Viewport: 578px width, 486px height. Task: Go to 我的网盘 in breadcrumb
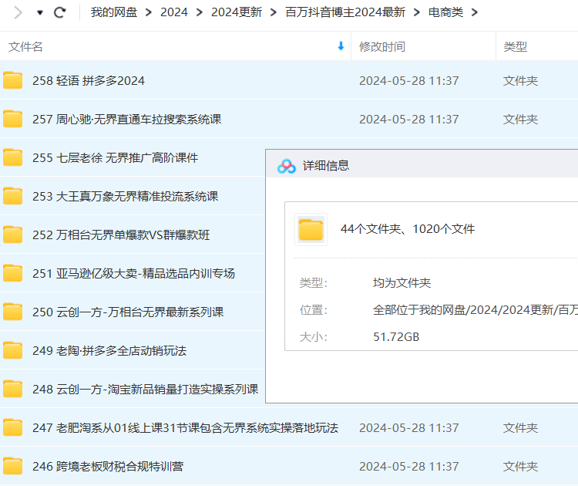(x=114, y=12)
